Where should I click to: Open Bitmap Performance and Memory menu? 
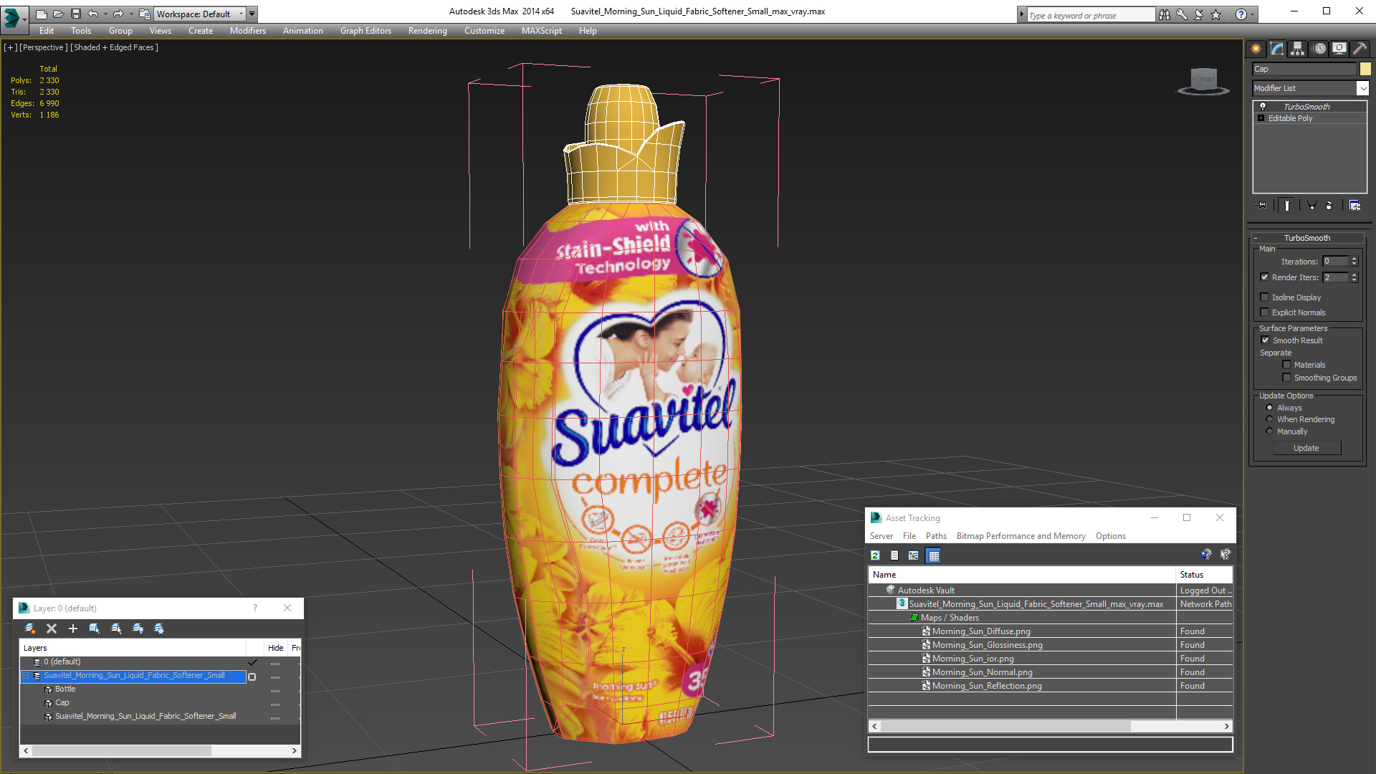click(x=1021, y=536)
